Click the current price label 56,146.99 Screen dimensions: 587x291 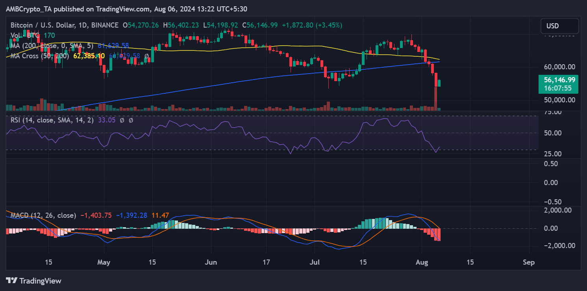coord(559,80)
